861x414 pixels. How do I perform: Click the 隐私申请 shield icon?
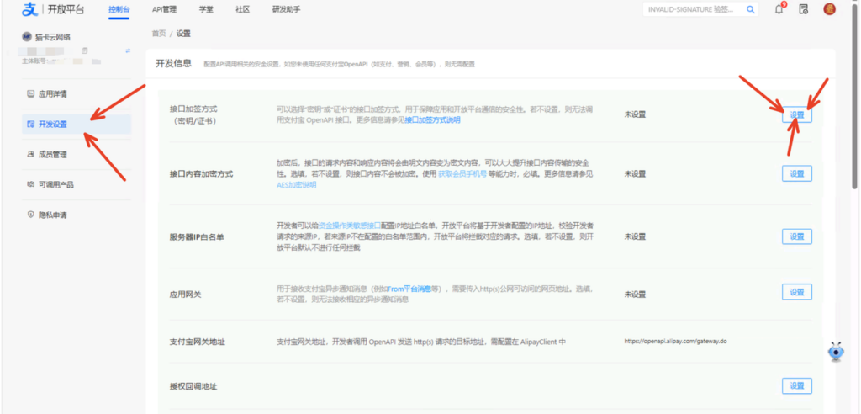[31, 215]
